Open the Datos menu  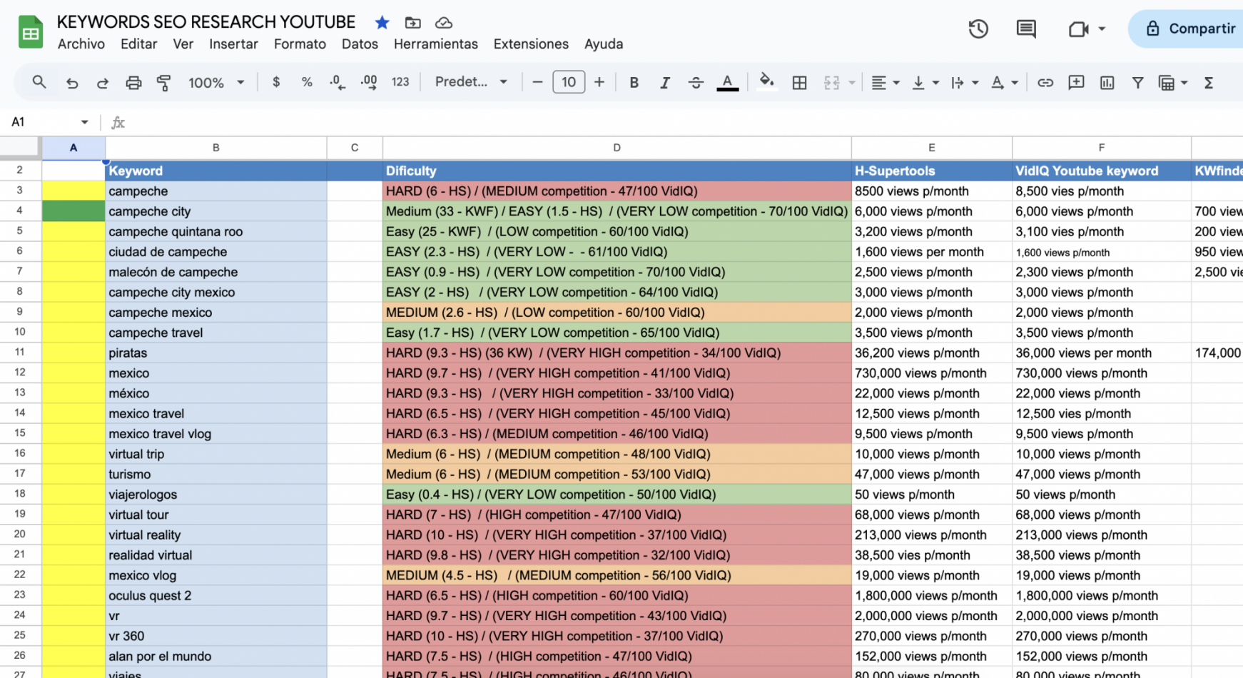point(360,44)
